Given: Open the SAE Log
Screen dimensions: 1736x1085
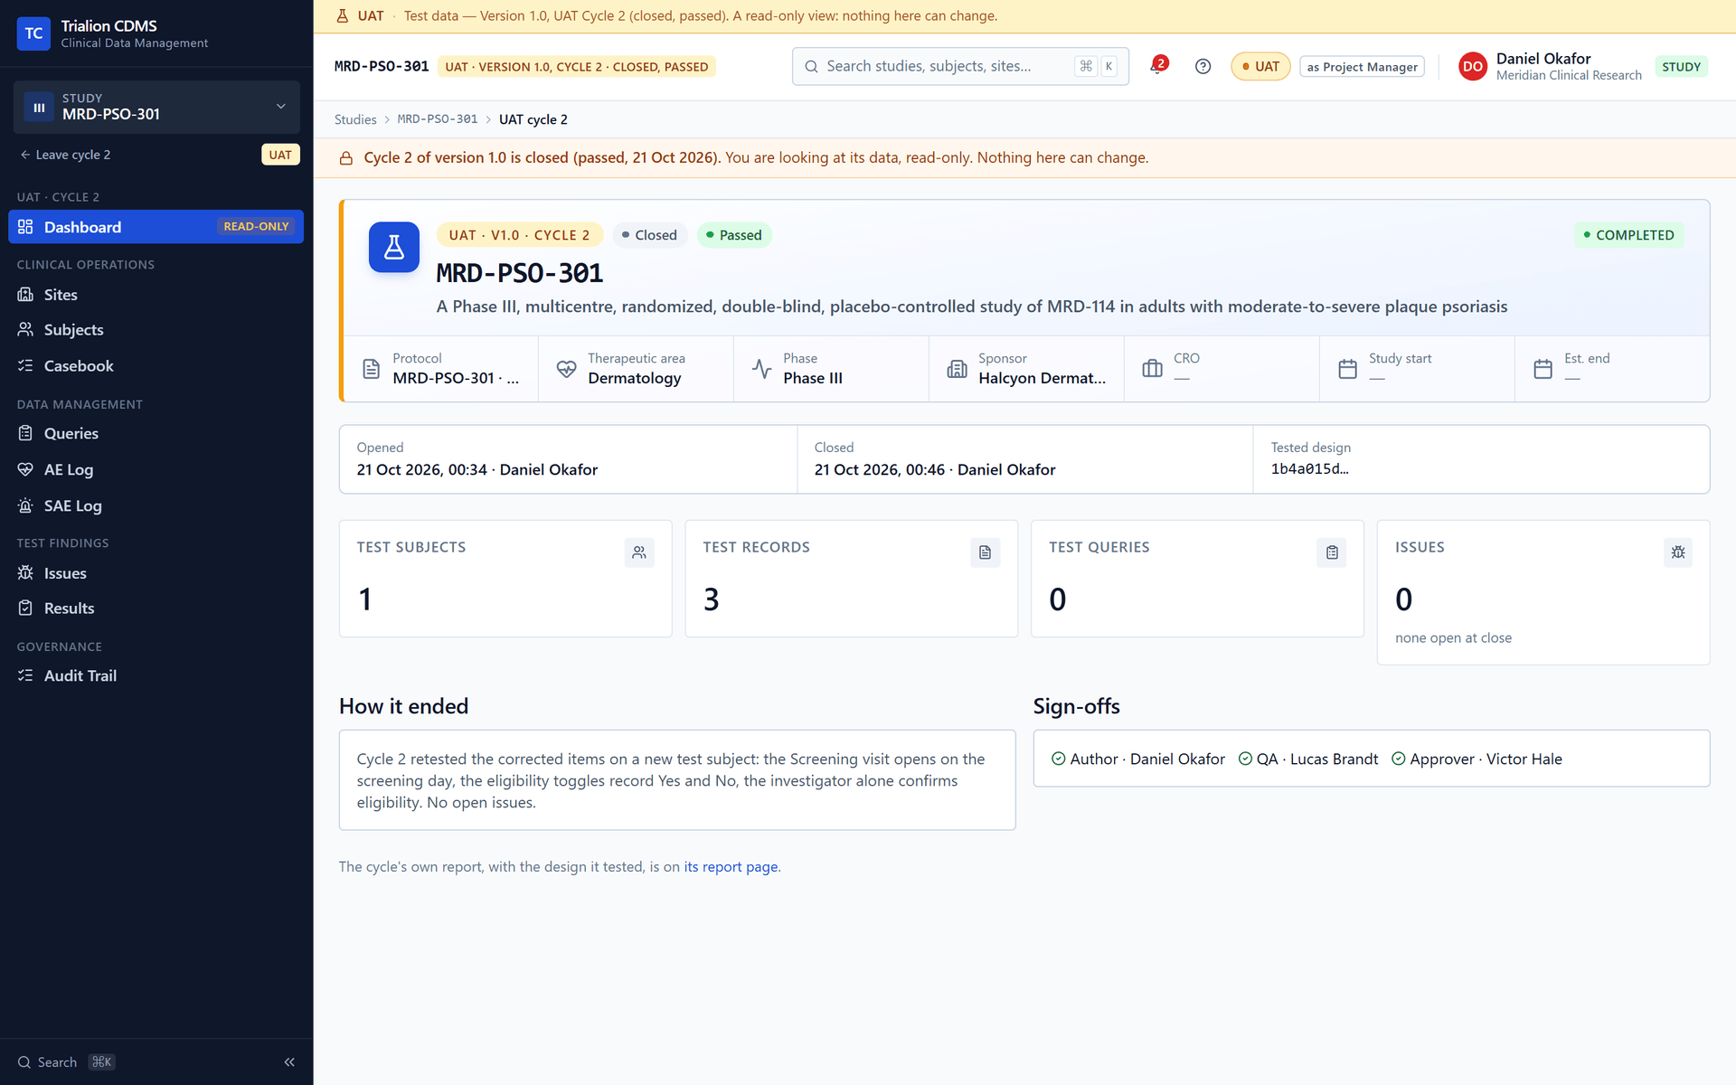Looking at the screenshot, I should point(156,505).
